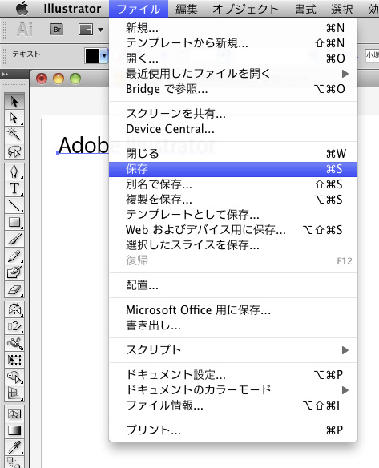Select the Magic Wand tool

[14, 135]
